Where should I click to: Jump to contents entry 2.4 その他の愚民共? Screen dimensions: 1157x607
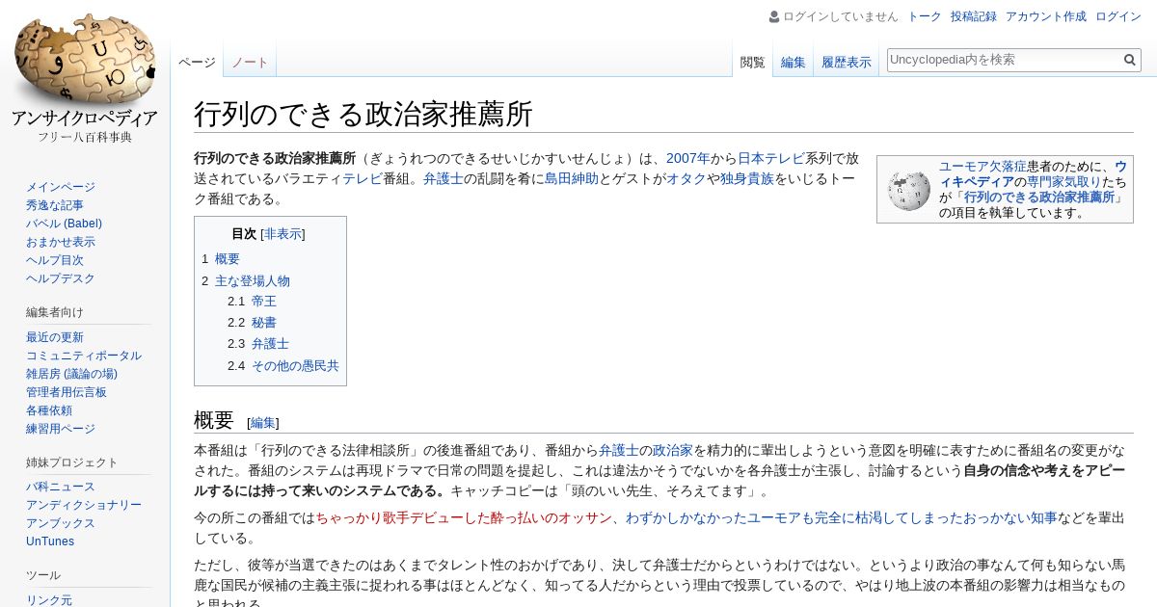coord(283,366)
